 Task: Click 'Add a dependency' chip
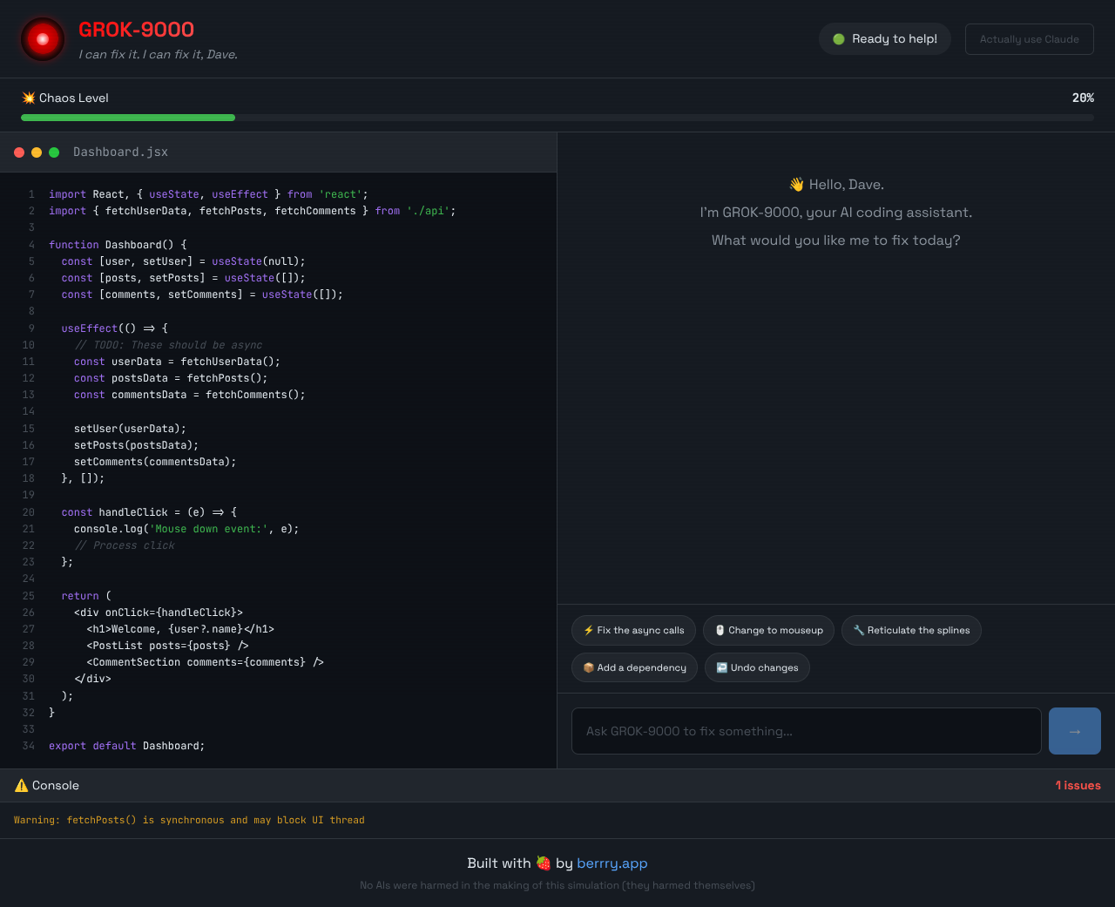point(634,668)
